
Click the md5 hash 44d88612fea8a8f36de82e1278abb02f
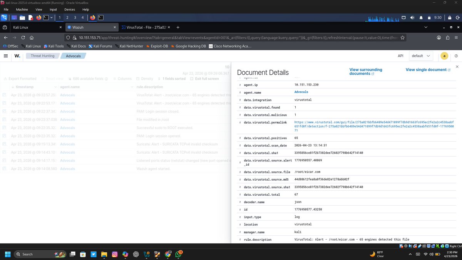point(321,179)
